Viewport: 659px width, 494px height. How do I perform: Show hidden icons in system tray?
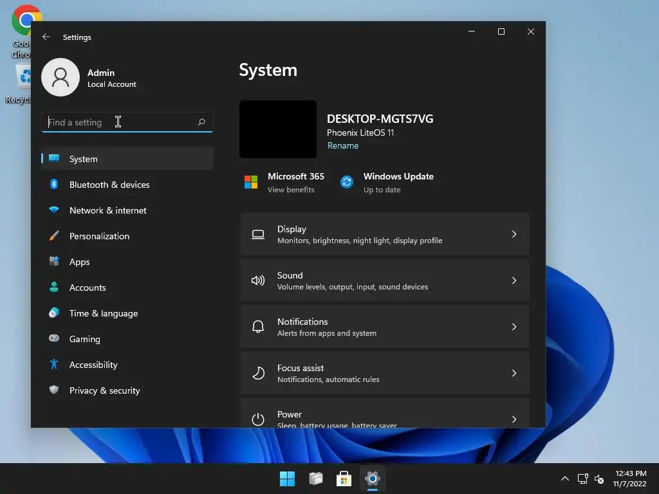pos(565,479)
